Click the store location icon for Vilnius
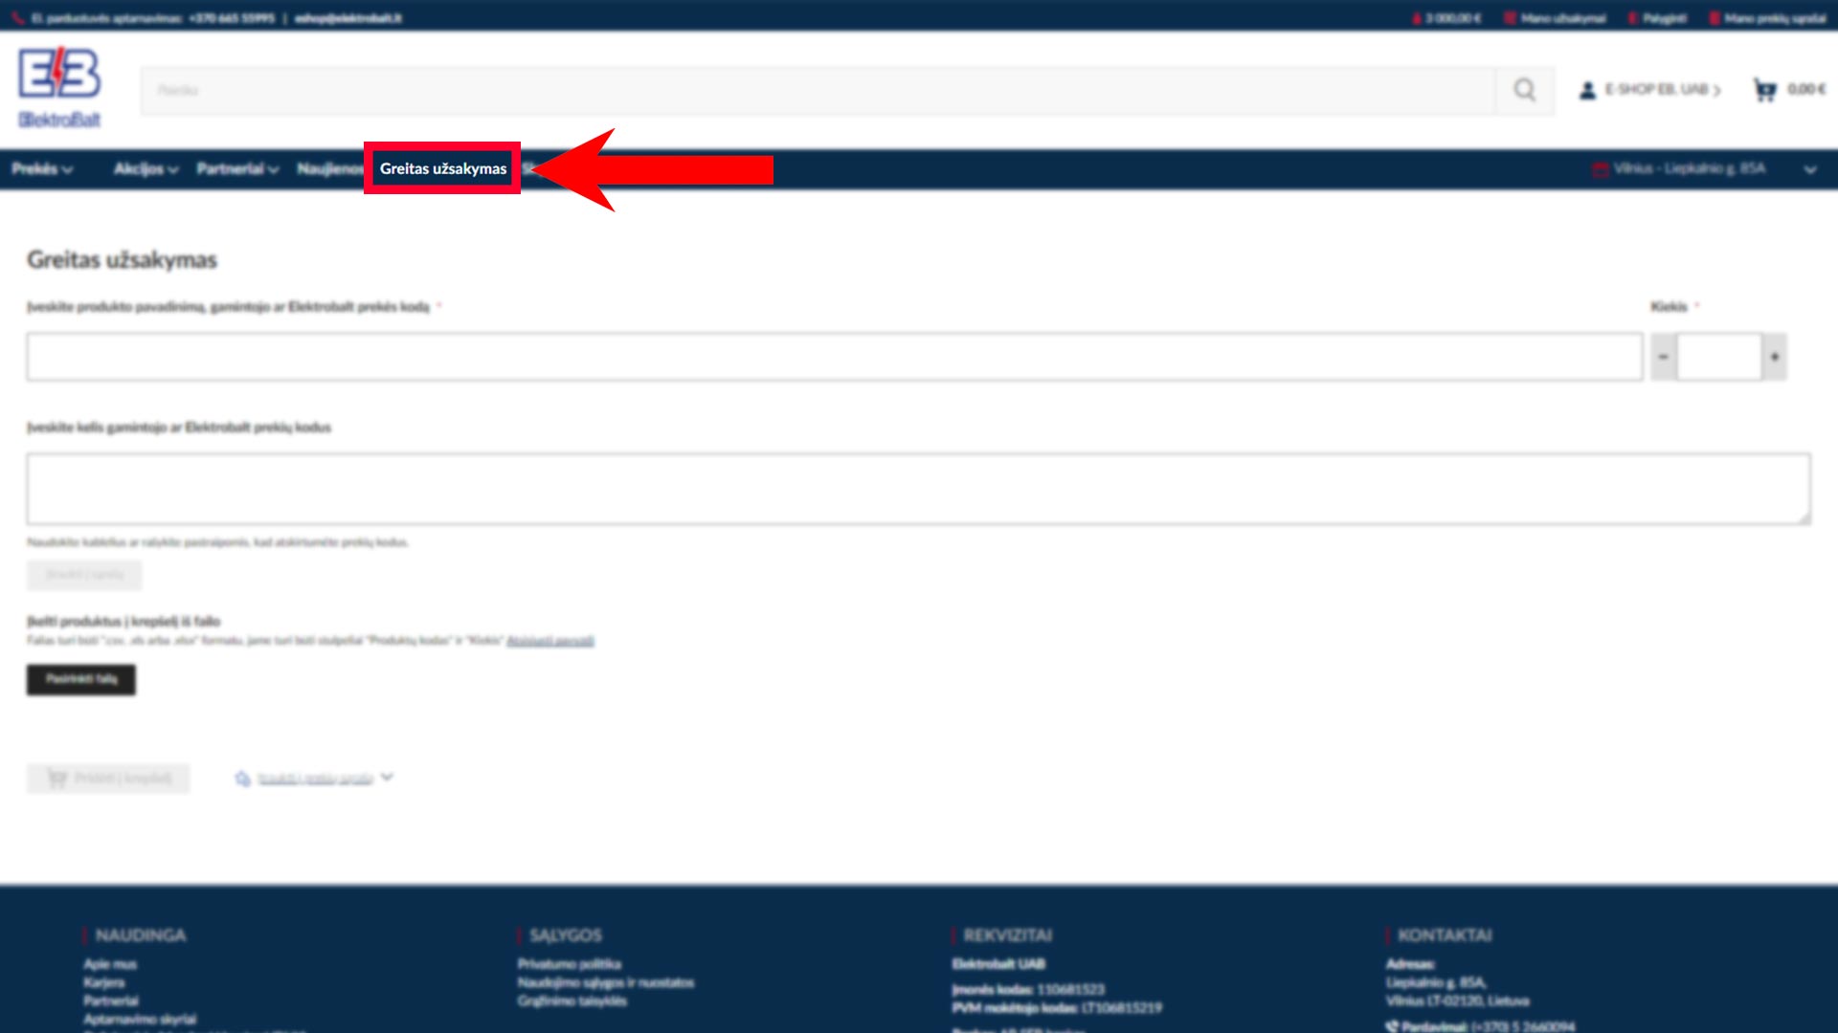 pyautogui.click(x=1600, y=169)
